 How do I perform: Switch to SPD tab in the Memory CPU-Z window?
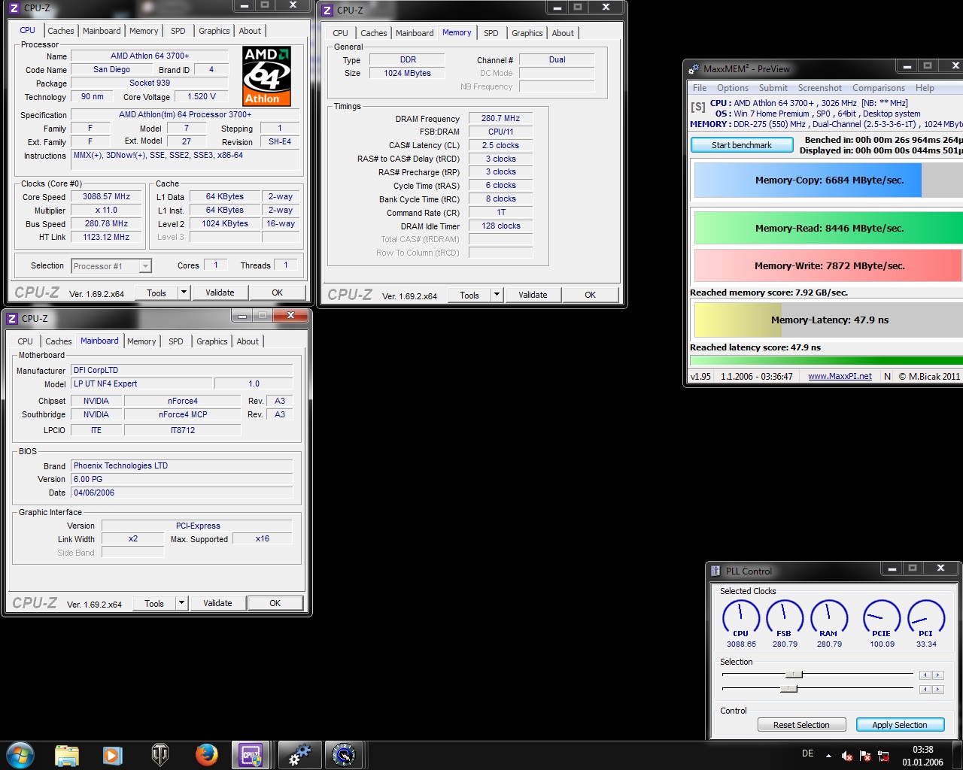tap(491, 33)
